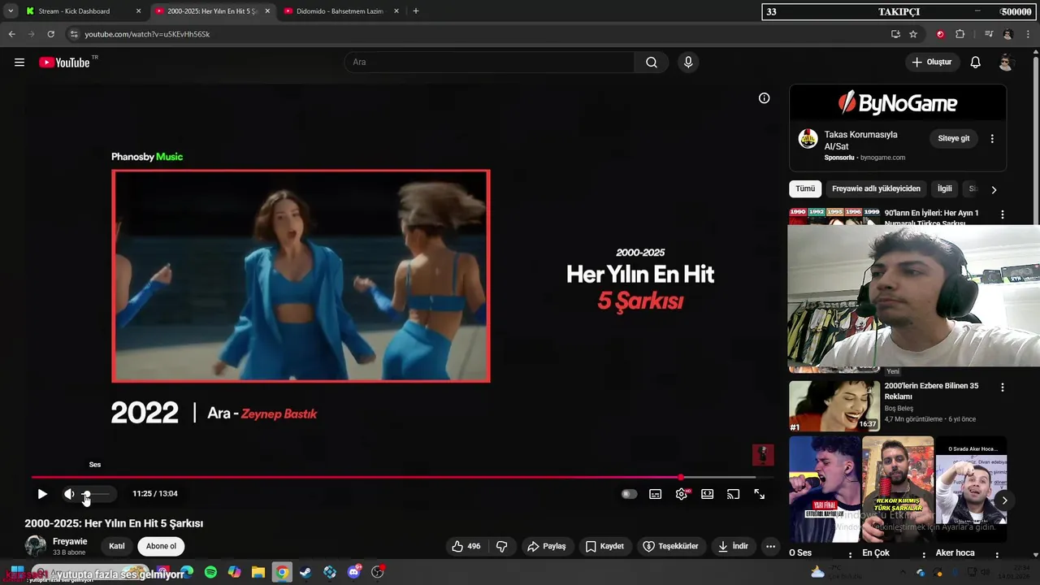Open YouTube notifications bell
This screenshot has height=585, width=1040.
click(x=976, y=63)
